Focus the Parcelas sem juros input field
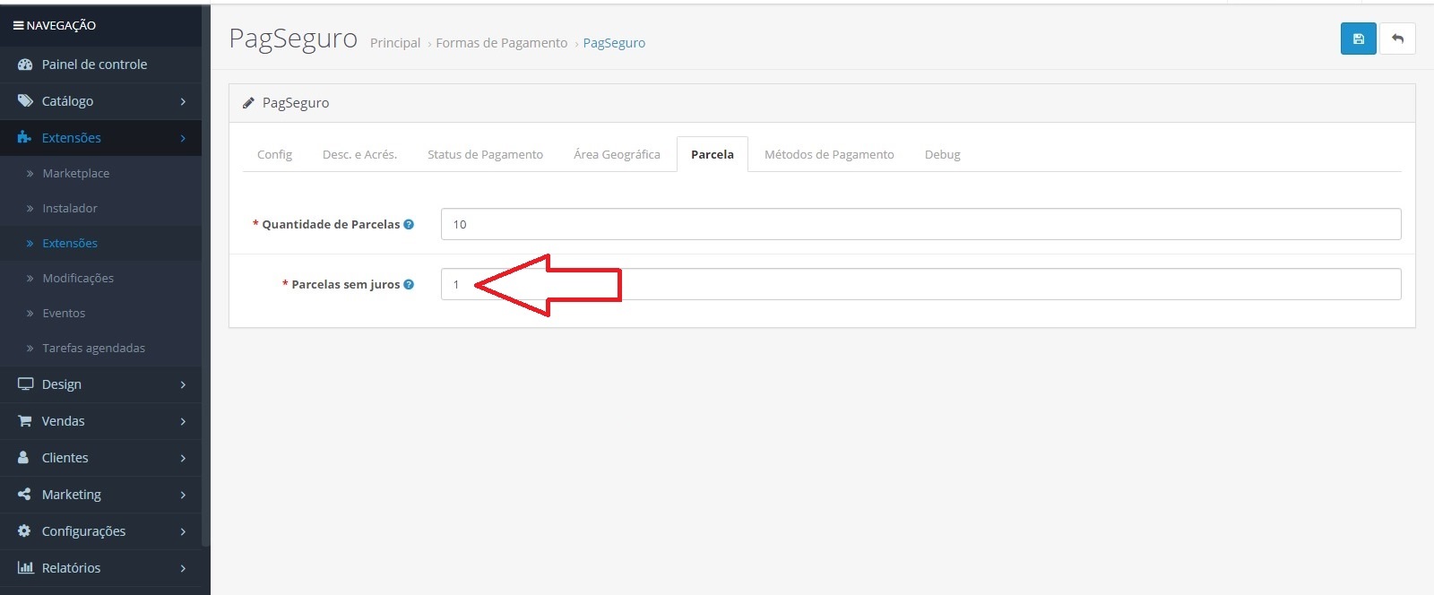 pos(920,284)
